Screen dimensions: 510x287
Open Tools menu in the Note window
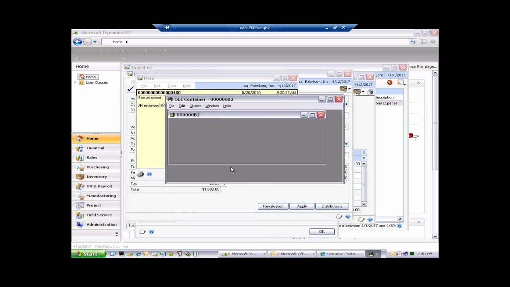pyautogui.click(x=172, y=86)
